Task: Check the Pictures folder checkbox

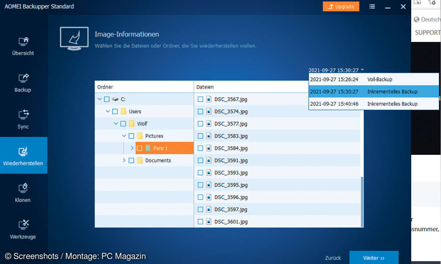Action: point(131,136)
